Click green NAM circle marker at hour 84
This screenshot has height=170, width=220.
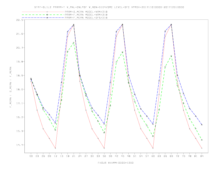(202, 140)
